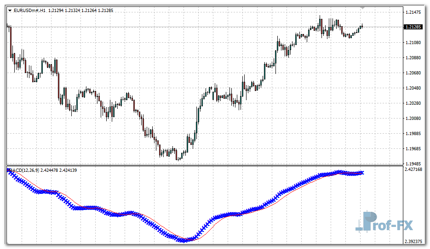Click the MACD values 2.424478 2.424139
This screenshot has height=249, width=430.
click(59, 170)
